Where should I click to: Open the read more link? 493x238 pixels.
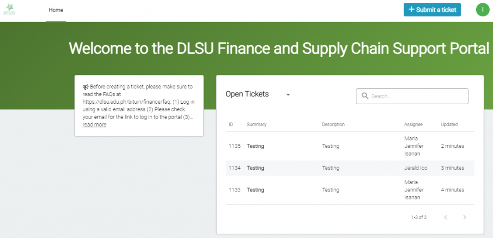coord(94,125)
